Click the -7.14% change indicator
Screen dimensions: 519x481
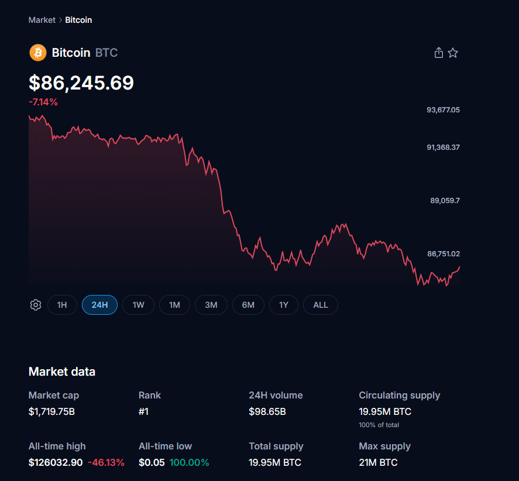pyautogui.click(x=43, y=102)
